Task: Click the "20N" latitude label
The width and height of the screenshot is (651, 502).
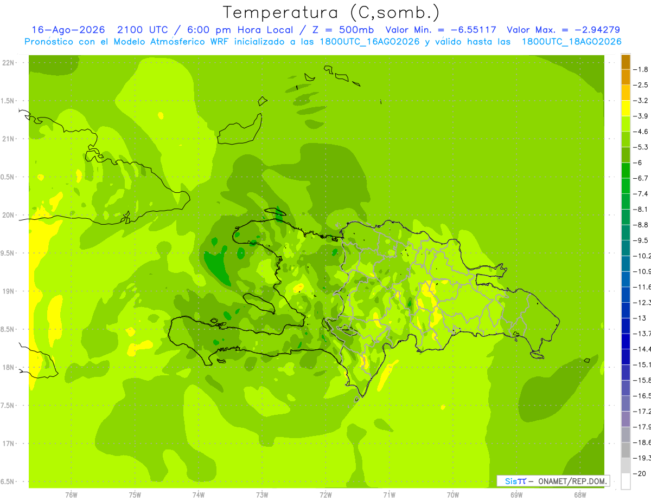Action: click(x=9, y=215)
